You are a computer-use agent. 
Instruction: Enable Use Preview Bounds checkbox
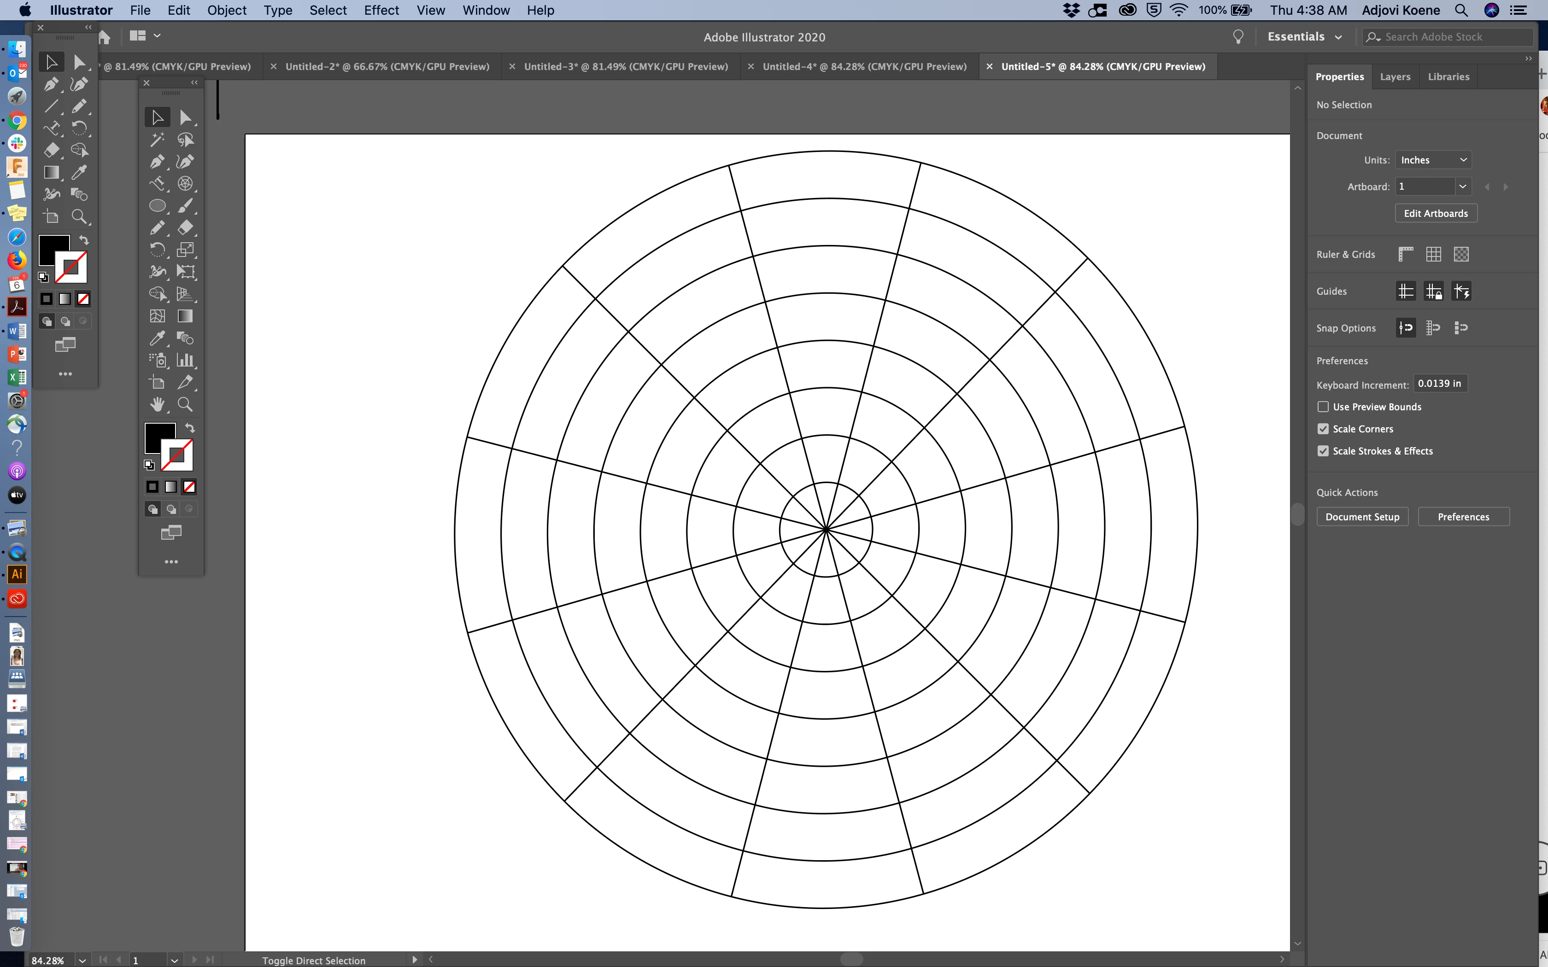pyautogui.click(x=1323, y=407)
